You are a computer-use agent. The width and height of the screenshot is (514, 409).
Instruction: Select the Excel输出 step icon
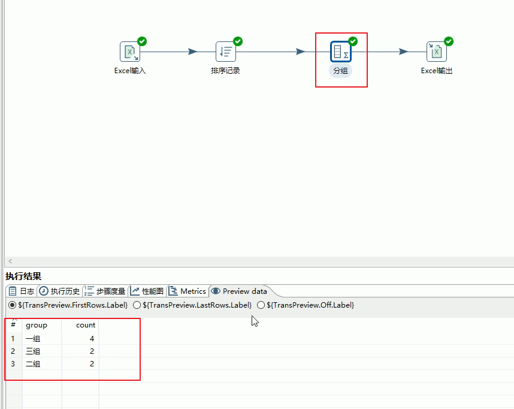point(436,52)
